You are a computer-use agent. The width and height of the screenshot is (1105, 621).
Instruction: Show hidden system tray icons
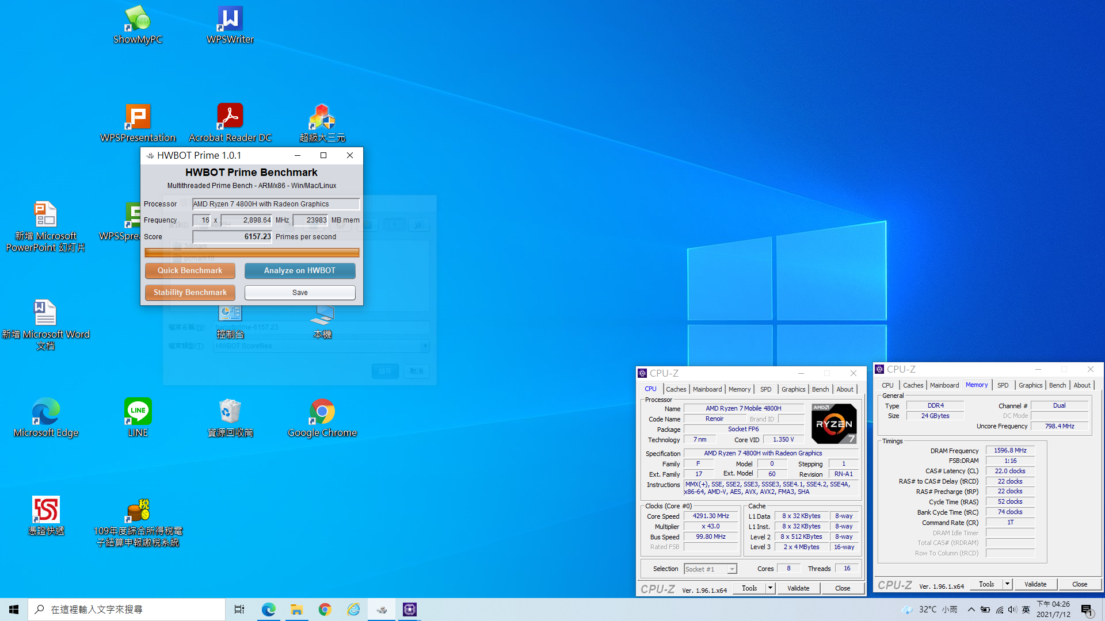(x=971, y=609)
